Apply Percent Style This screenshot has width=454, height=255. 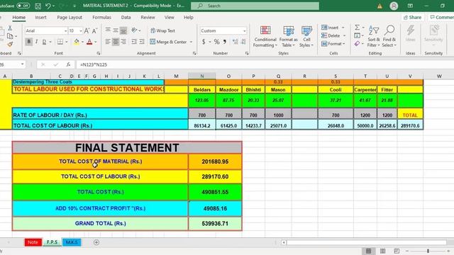pos(216,42)
